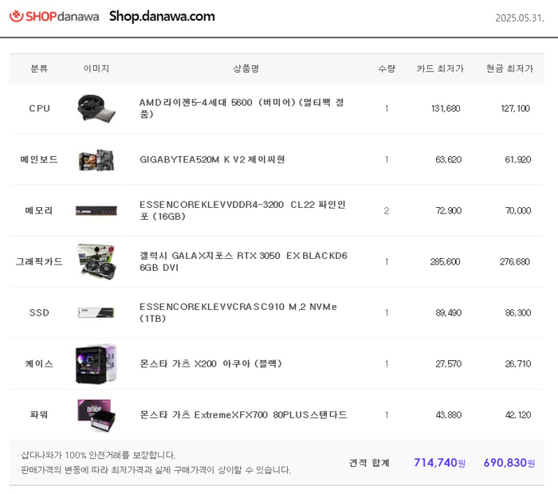Open the KLEVV SSD thumbnail
The height and width of the screenshot is (494, 558).
click(96, 312)
